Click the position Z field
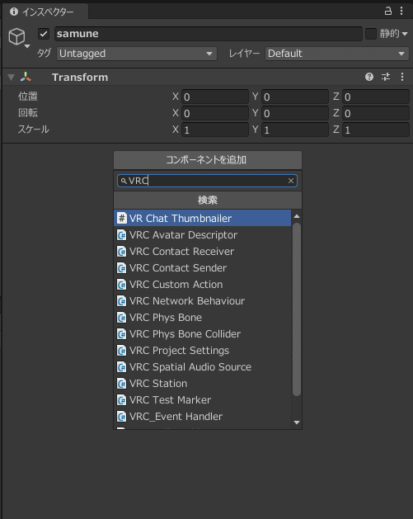This screenshot has width=413, height=519. pyautogui.click(x=376, y=97)
